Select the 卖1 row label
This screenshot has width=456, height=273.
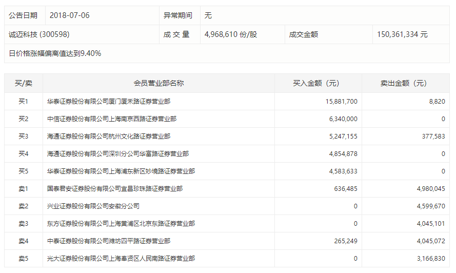point(24,189)
